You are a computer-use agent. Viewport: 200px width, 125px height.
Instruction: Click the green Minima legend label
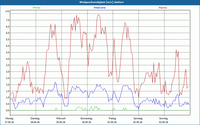pyautogui.click(x=36, y=8)
